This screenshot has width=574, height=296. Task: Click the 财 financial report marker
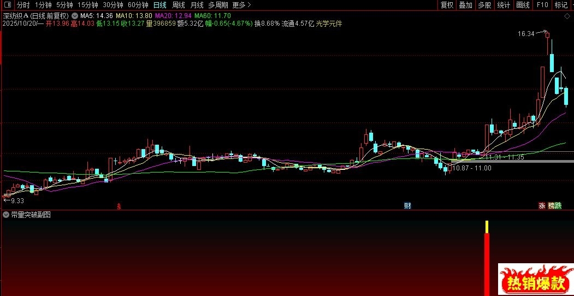coord(407,206)
